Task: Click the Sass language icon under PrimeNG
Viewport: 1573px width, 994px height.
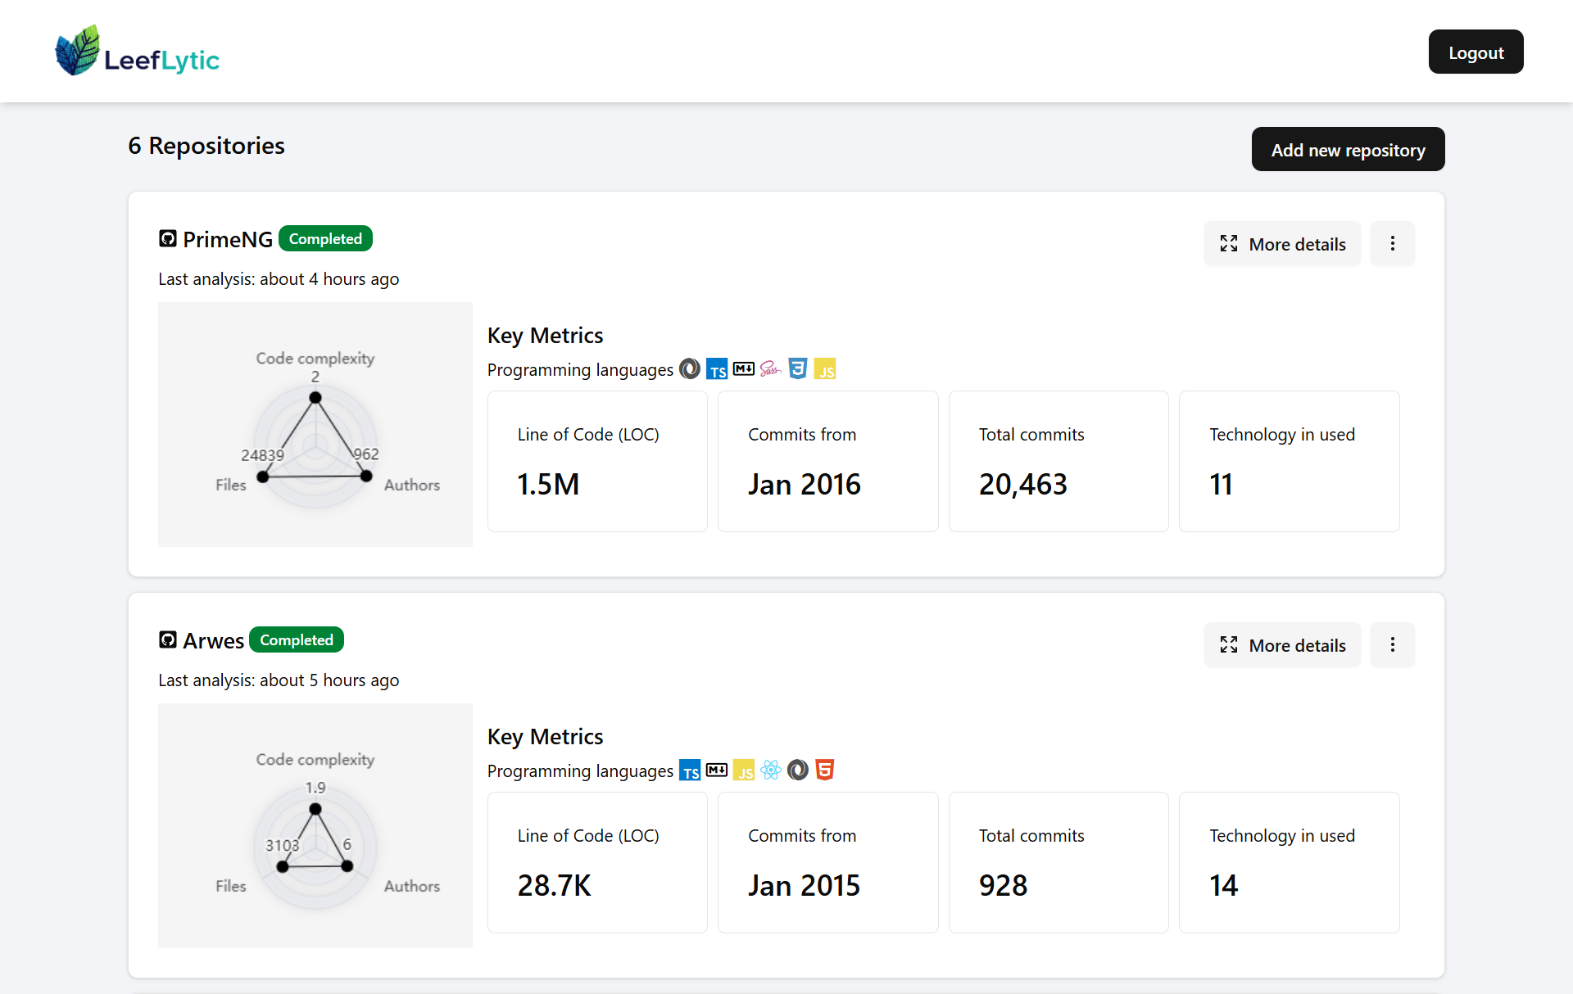Action: pyautogui.click(x=770, y=369)
